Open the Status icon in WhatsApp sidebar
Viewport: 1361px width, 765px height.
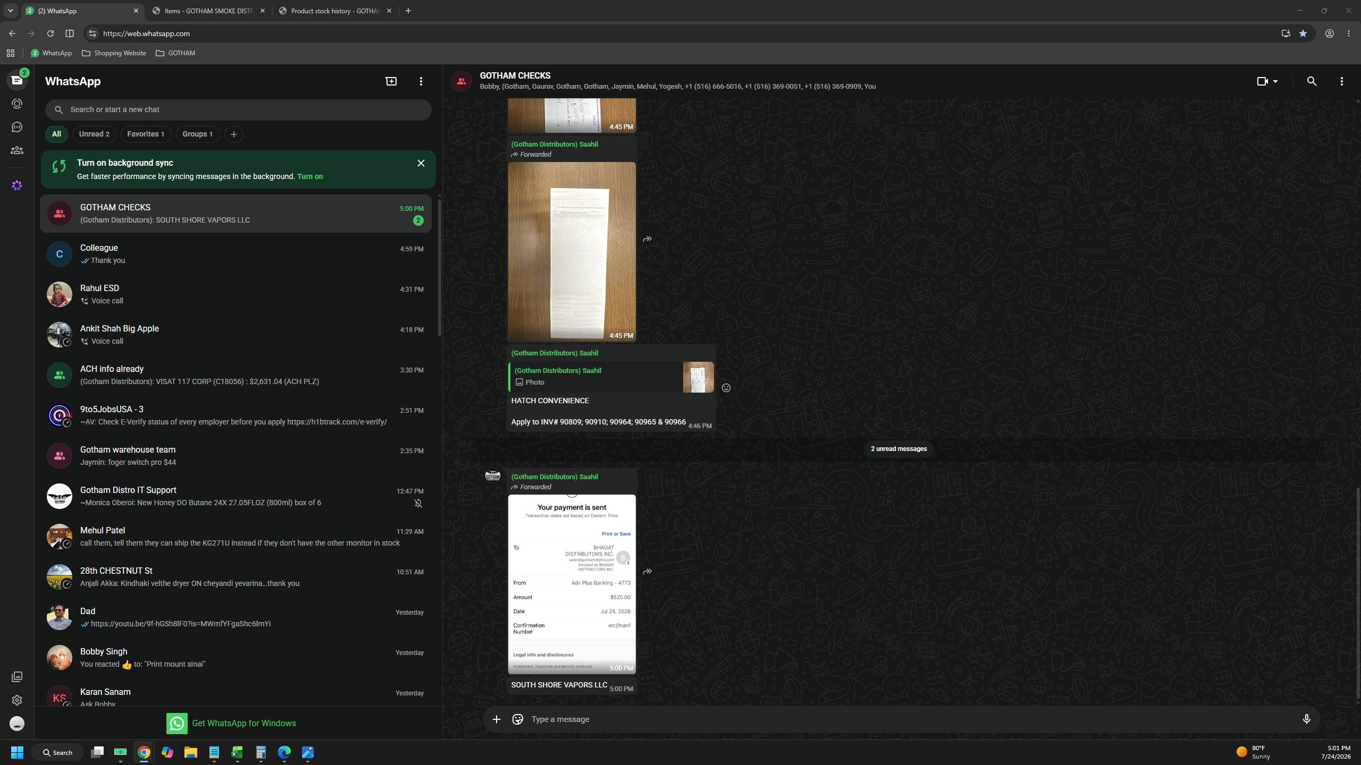(x=17, y=104)
